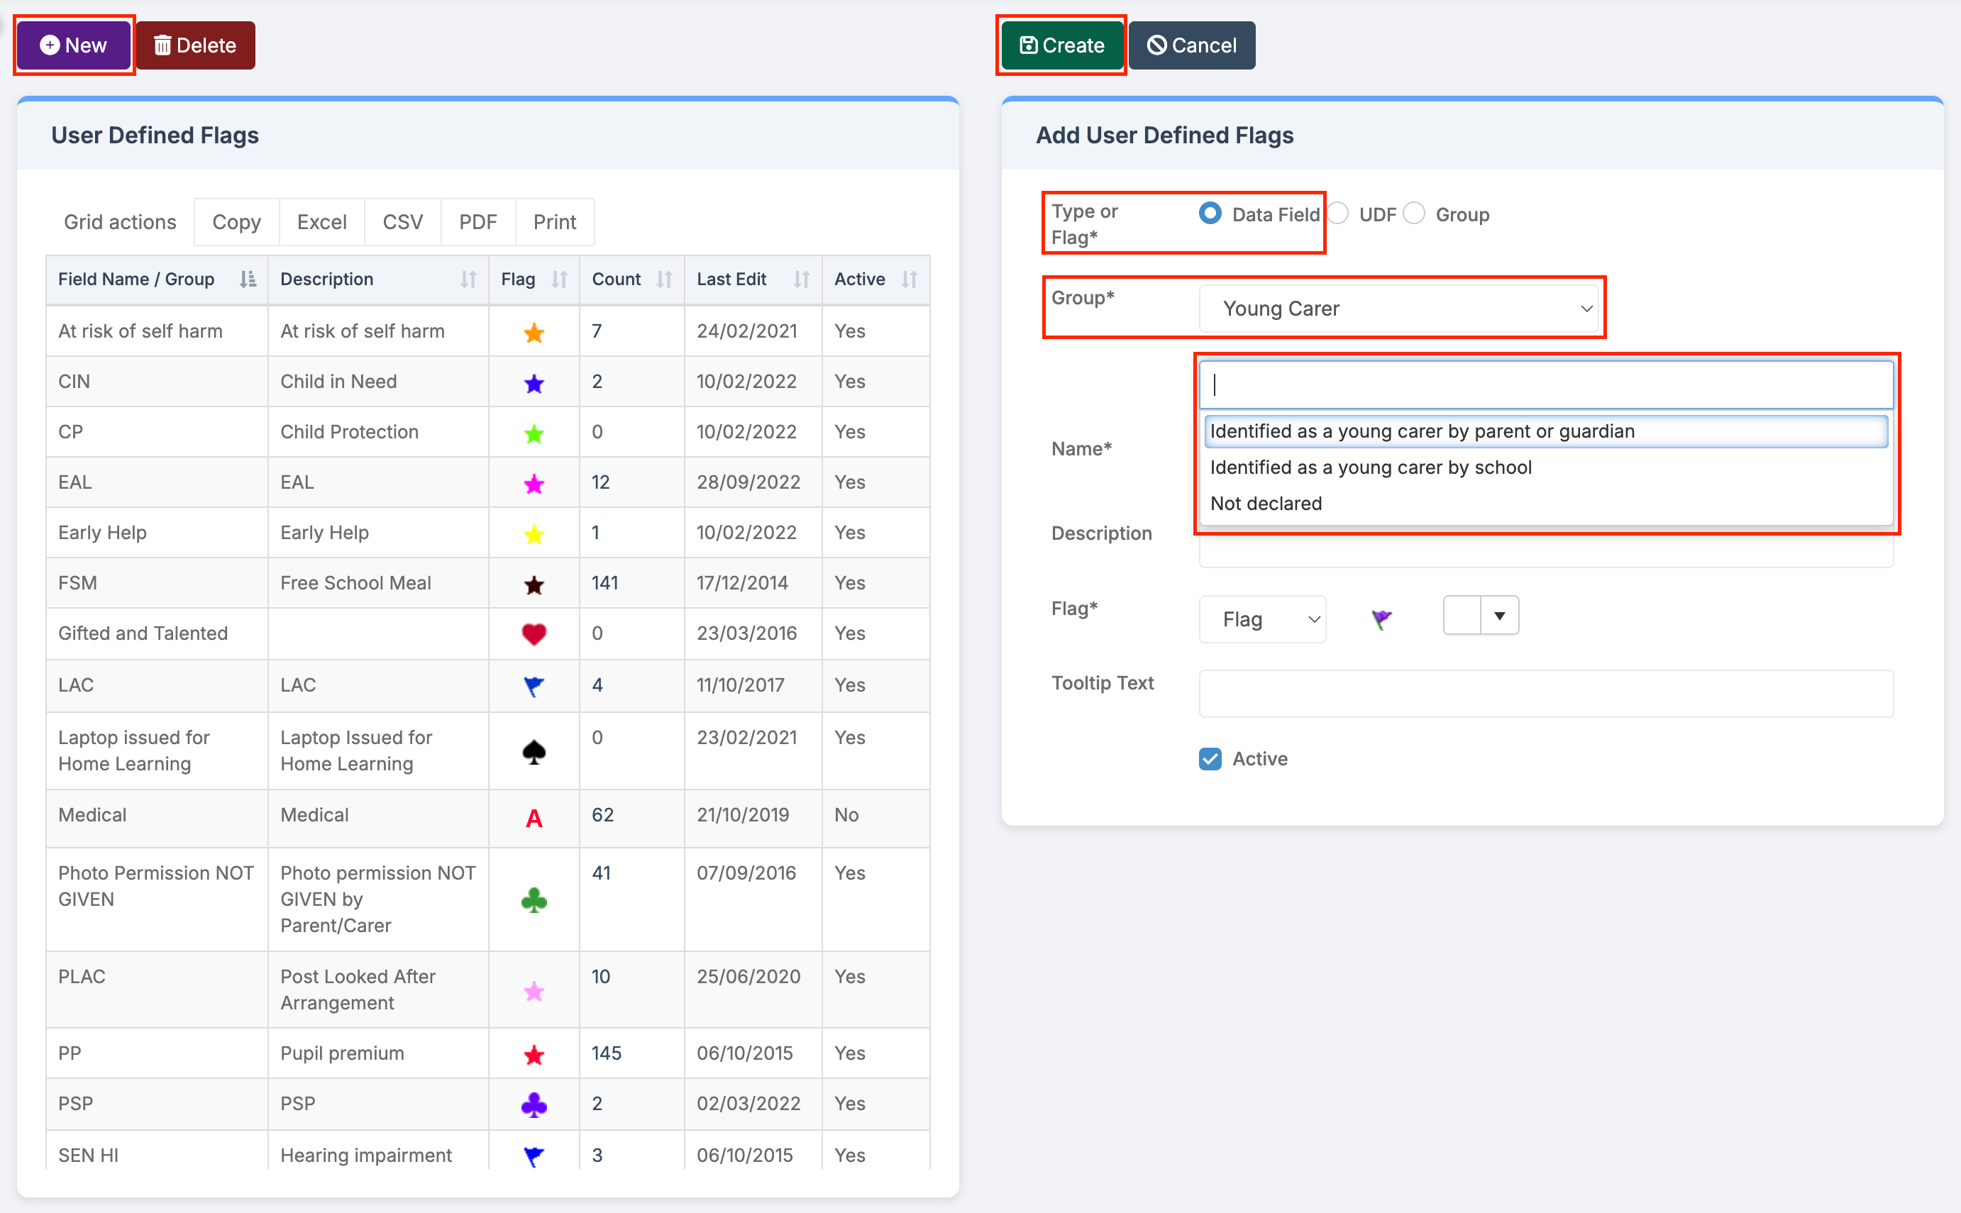Sort the table by Description column
This screenshot has width=1961, height=1213.
coord(378,279)
